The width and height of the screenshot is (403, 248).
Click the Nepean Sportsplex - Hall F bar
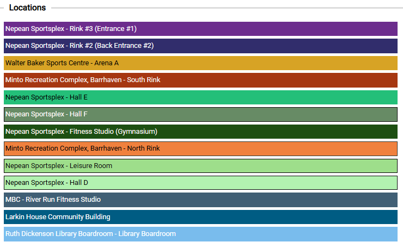[200, 115]
